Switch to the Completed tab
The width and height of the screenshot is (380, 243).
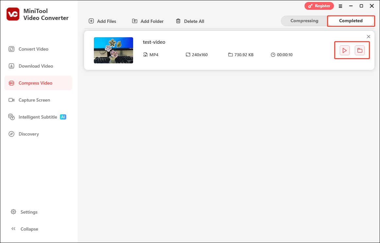(x=351, y=21)
